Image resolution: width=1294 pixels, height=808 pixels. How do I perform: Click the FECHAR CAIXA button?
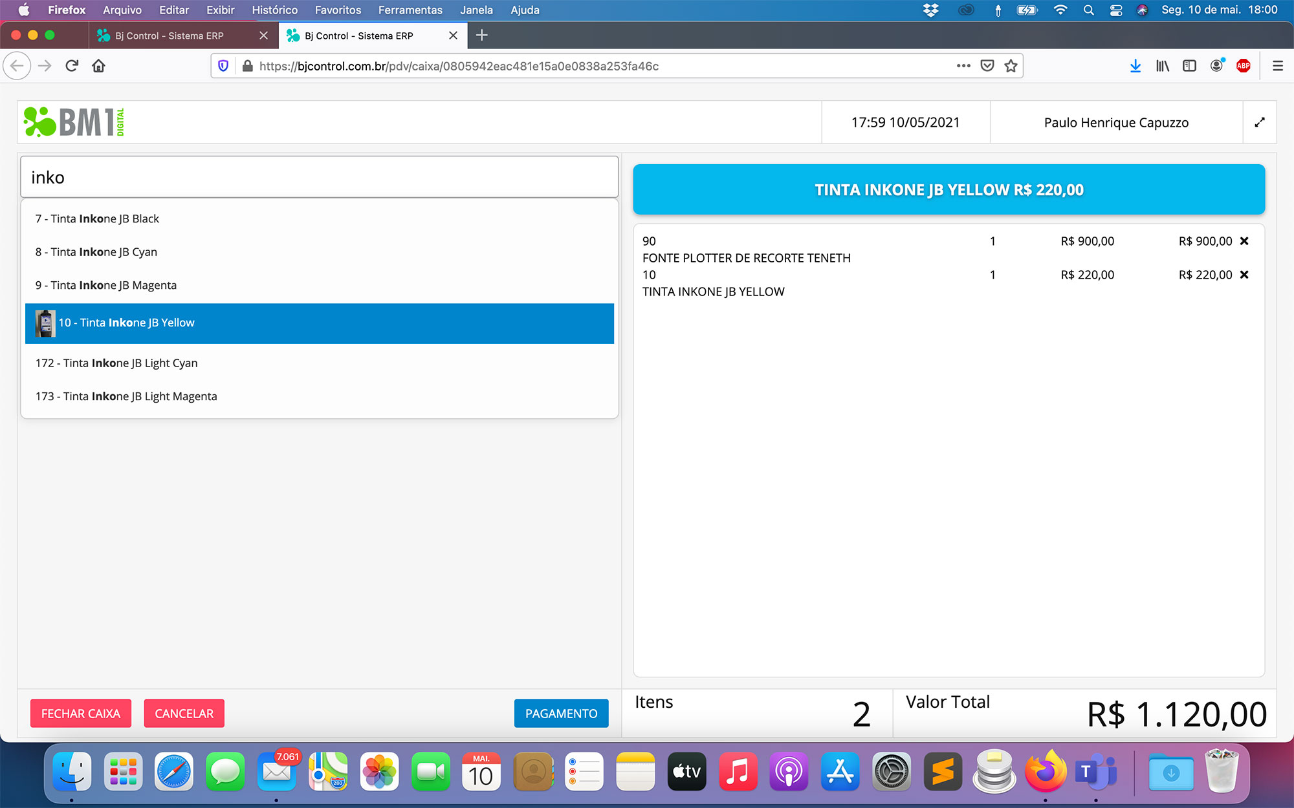tap(81, 714)
